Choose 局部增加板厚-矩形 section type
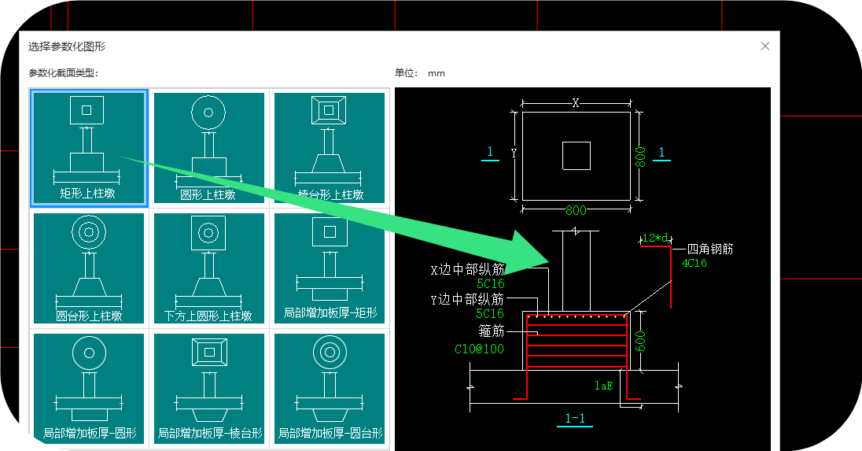The width and height of the screenshot is (862, 451). [x=330, y=268]
